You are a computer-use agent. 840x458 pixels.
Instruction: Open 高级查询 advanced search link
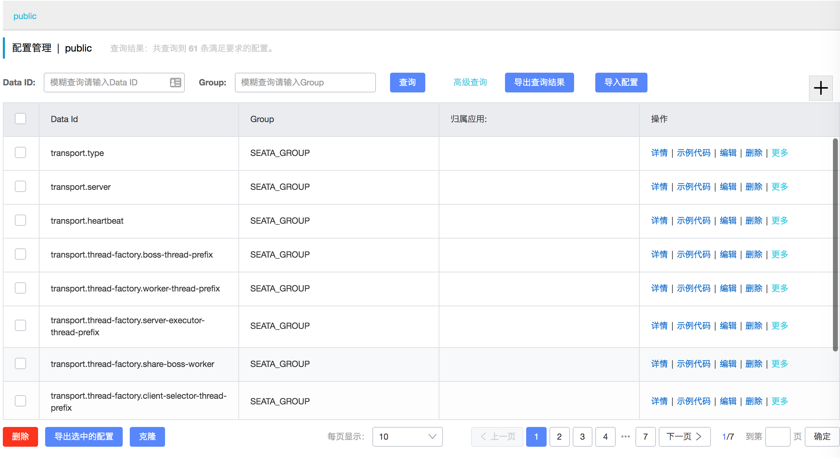click(x=470, y=83)
